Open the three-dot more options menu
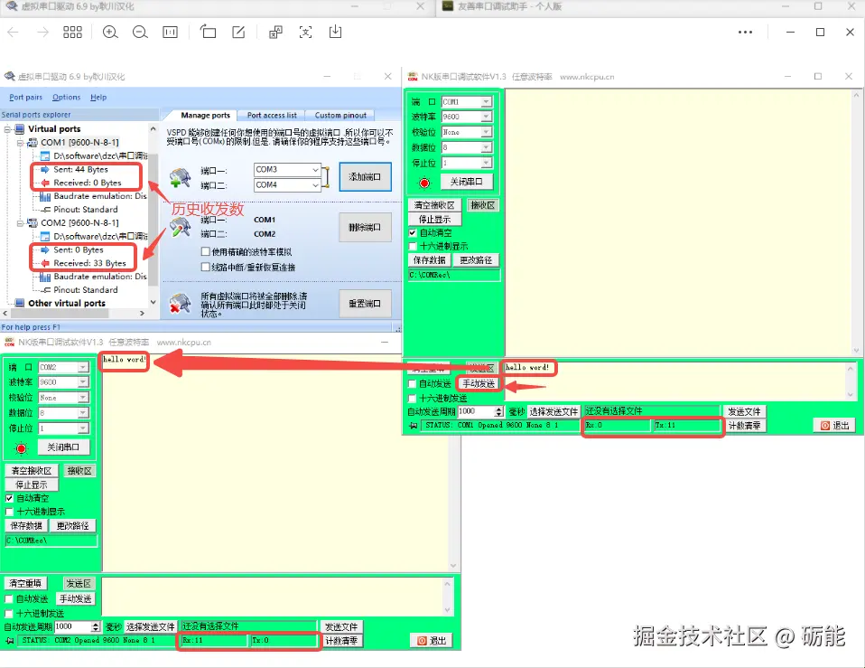 tap(745, 32)
